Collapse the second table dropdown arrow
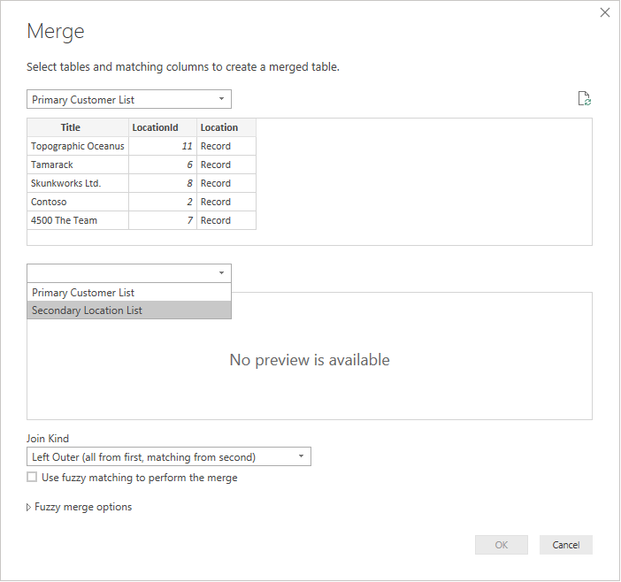 (x=221, y=273)
